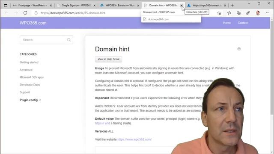Click the CATEGORIES heading
The height and width of the screenshot is (154, 274).
[x=28, y=54]
